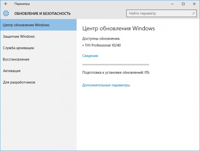200x151 pixels.
Task: Open Для разработчиков section
Action: [x=38, y=82]
